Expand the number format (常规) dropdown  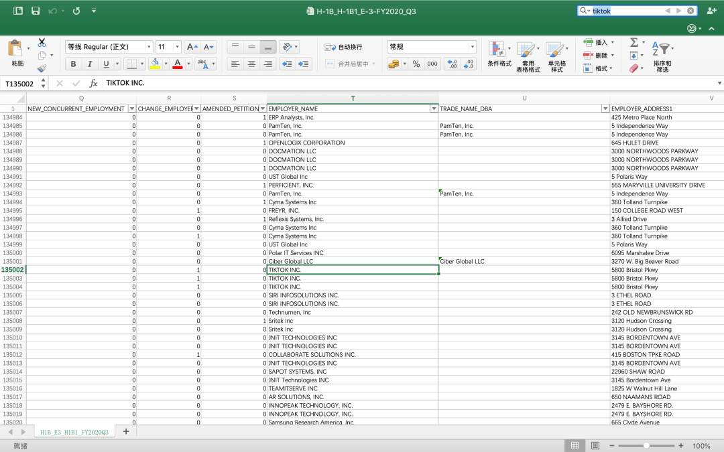point(472,47)
